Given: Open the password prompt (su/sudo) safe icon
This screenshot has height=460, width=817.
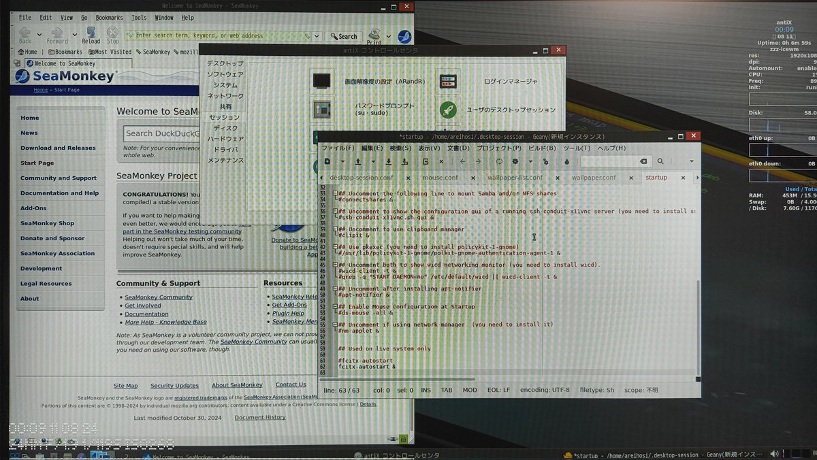Looking at the screenshot, I should coord(323,109).
